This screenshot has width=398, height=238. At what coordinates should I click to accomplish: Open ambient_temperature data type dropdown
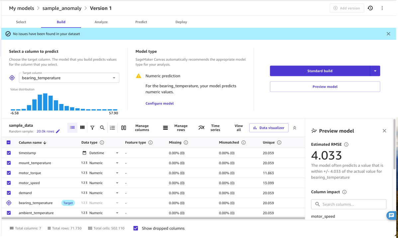[x=117, y=213]
